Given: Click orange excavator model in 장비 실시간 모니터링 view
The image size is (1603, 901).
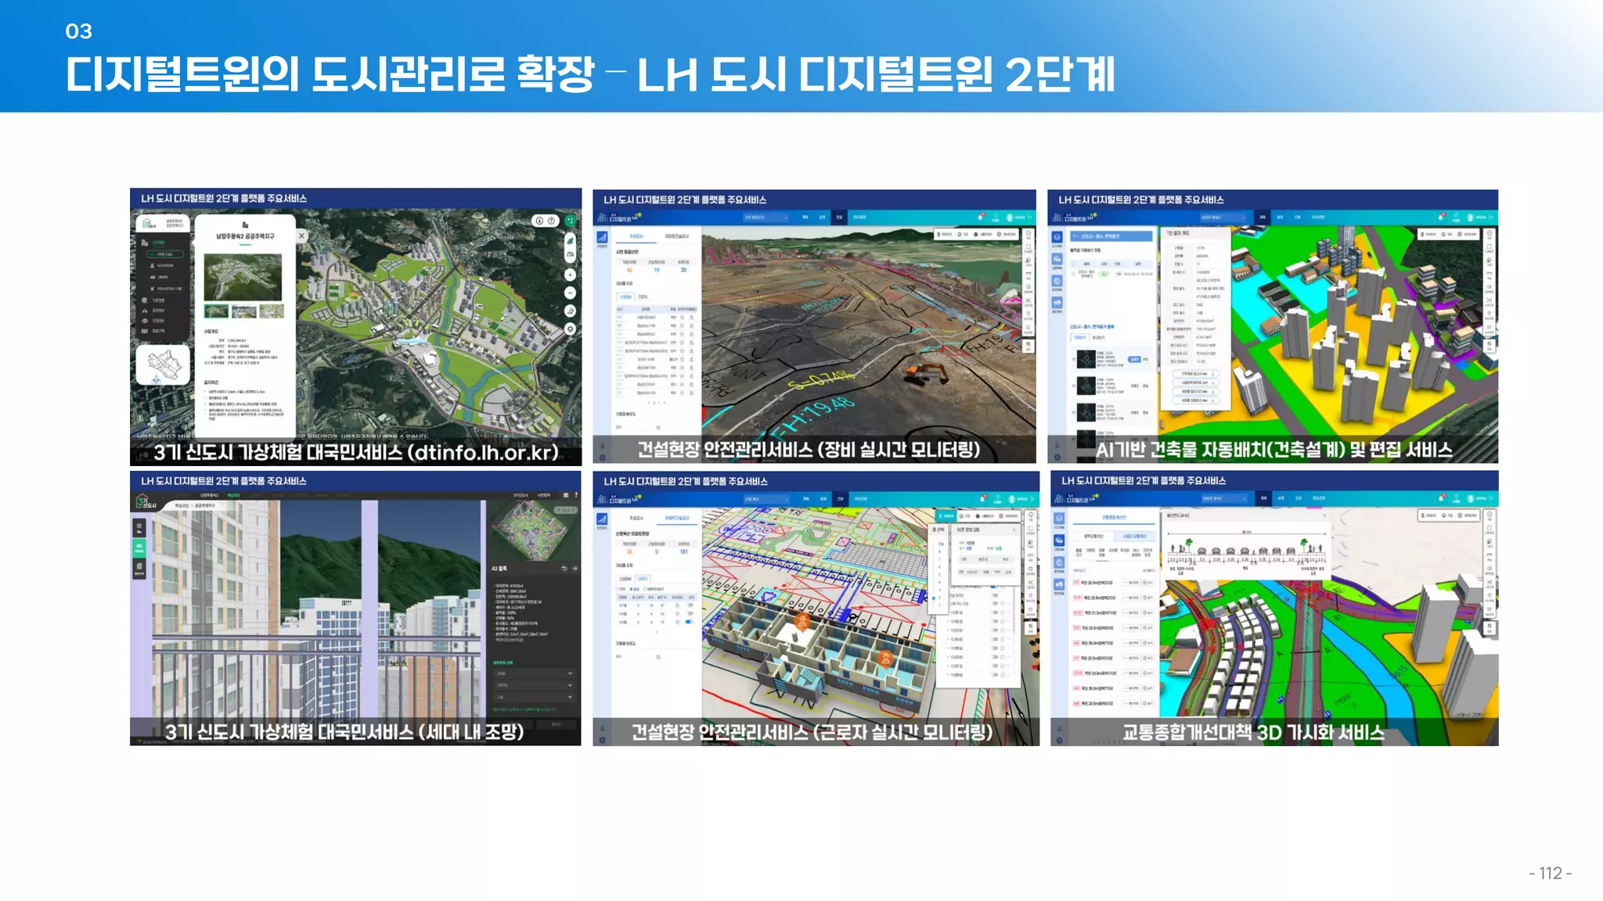Looking at the screenshot, I should (927, 375).
